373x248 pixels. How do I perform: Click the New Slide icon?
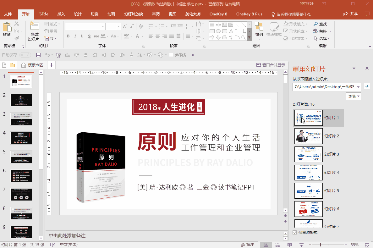pos(35,26)
